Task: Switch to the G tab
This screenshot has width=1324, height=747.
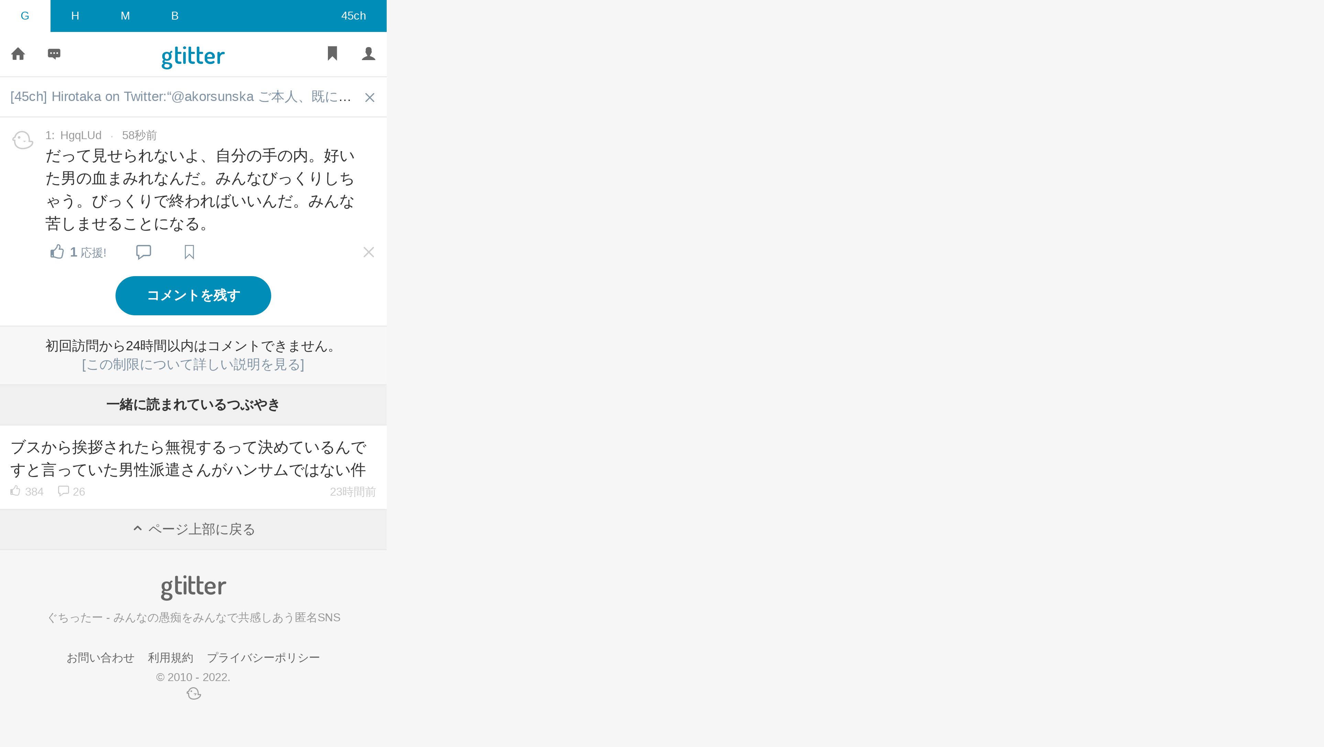Action: tap(25, 16)
